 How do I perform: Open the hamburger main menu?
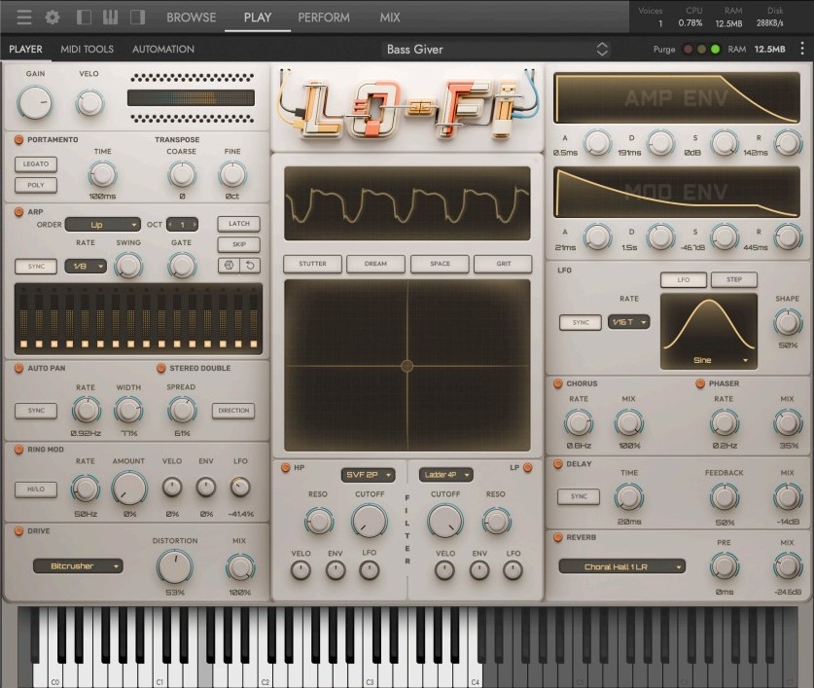click(x=24, y=18)
